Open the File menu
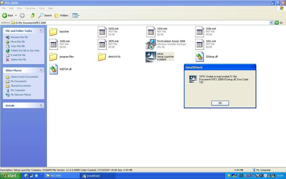286x179 pixels. click(x=4, y=8)
